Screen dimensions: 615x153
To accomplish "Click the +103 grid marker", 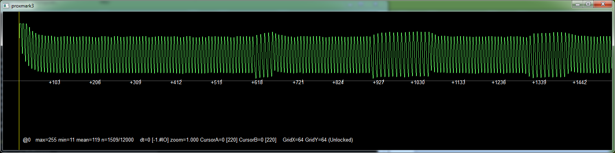I will point(55,82).
